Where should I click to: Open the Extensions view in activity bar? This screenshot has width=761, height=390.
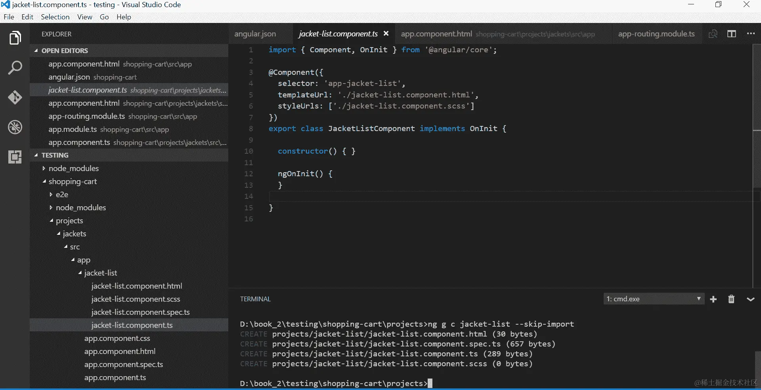click(15, 157)
